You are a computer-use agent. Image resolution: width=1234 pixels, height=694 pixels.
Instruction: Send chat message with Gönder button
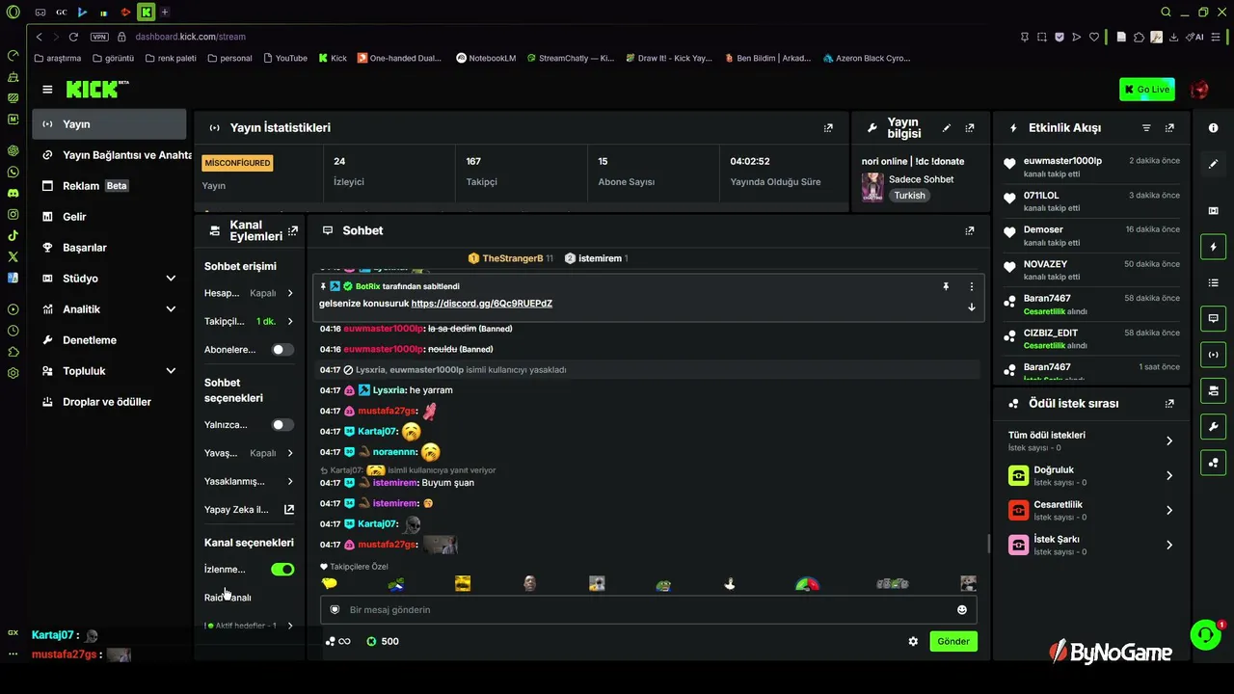coord(953,641)
